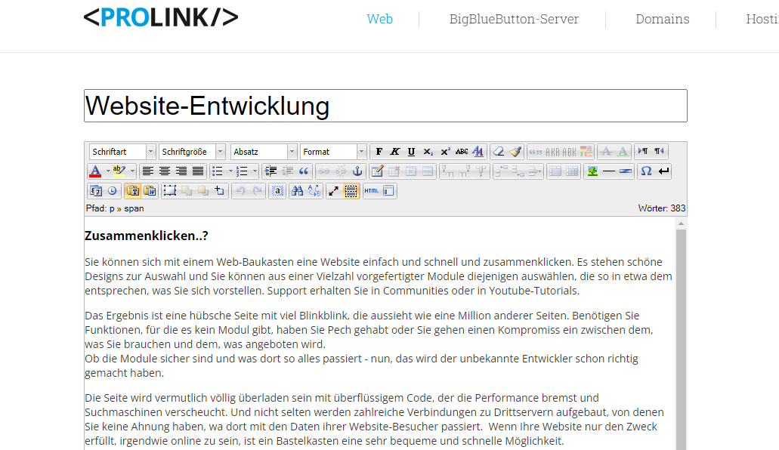Open the find binoculars tool
Viewport: 779px width, 450px height.
(x=297, y=191)
